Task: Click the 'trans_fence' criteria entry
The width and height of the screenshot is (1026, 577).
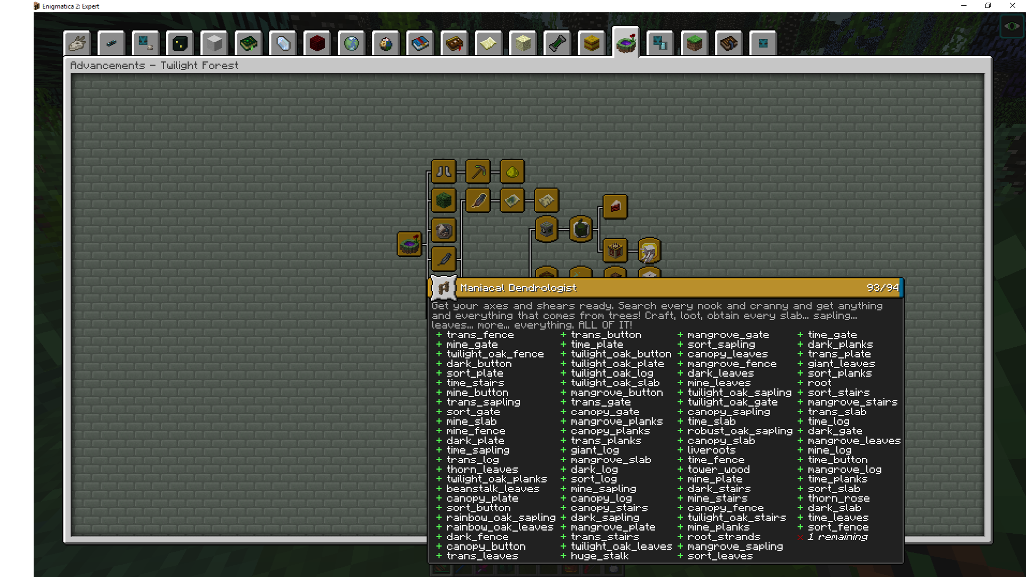Action: pyautogui.click(x=480, y=335)
